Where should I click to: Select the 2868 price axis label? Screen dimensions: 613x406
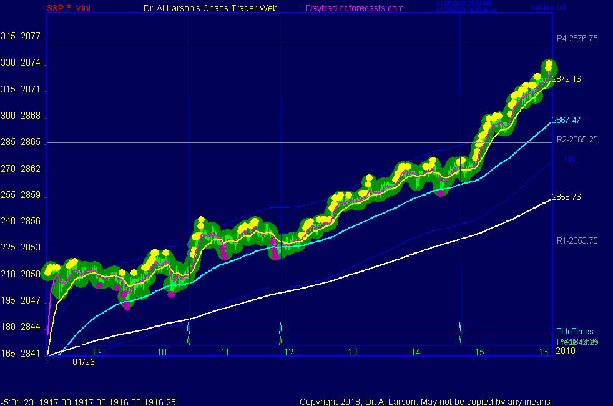pyautogui.click(x=31, y=116)
